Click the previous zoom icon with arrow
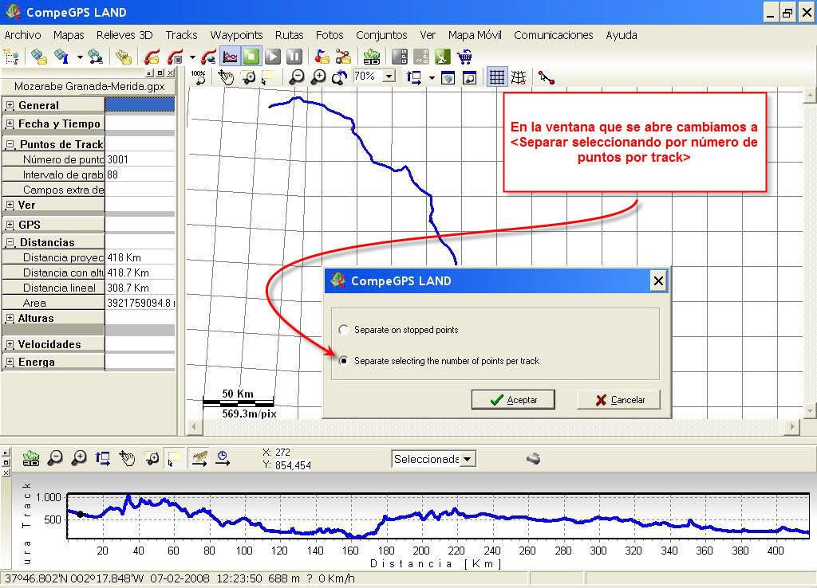This screenshot has width=817, height=588. [340, 77]
